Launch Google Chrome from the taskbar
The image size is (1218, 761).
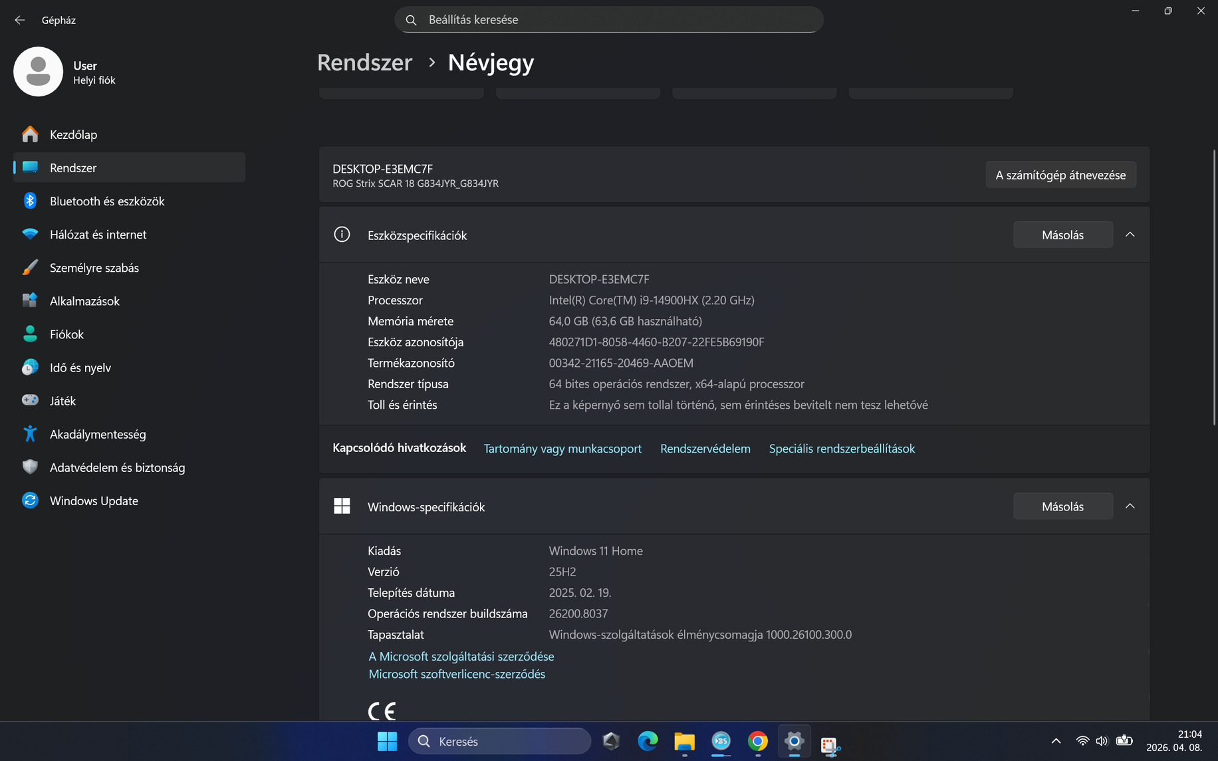point(757,741)
